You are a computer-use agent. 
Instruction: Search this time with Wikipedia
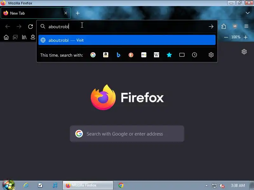[x=156, y=55]
